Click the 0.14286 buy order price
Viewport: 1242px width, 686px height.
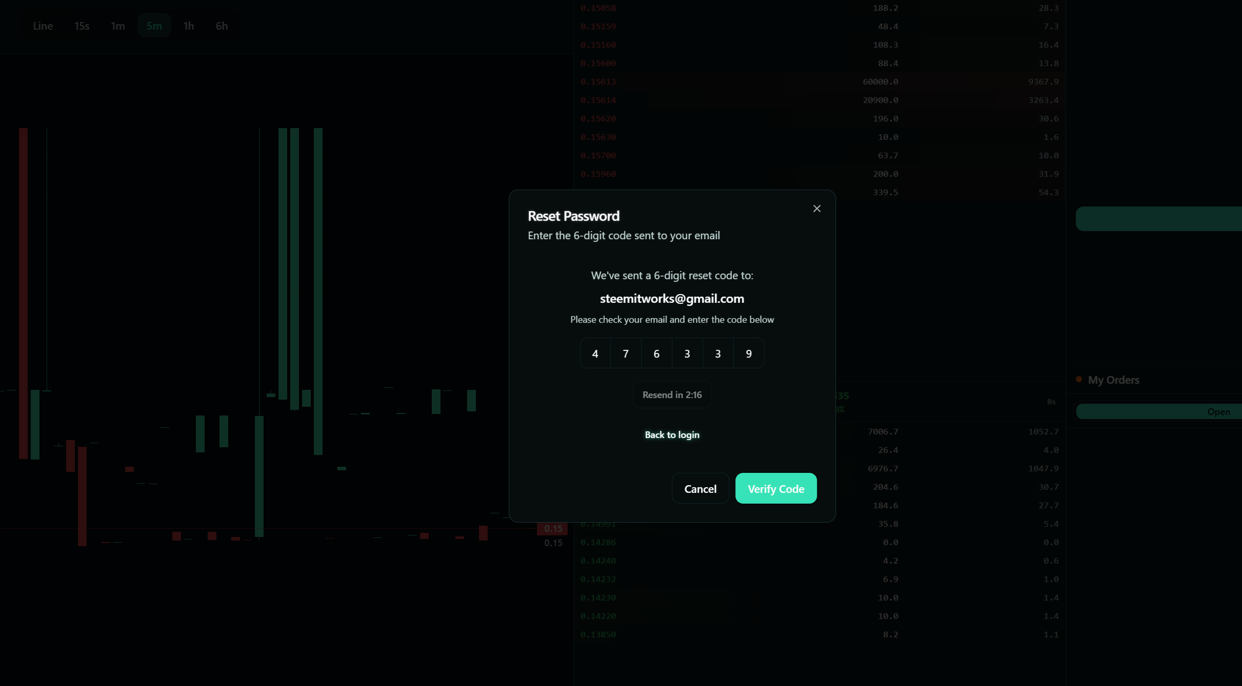[x=598, y=542]
